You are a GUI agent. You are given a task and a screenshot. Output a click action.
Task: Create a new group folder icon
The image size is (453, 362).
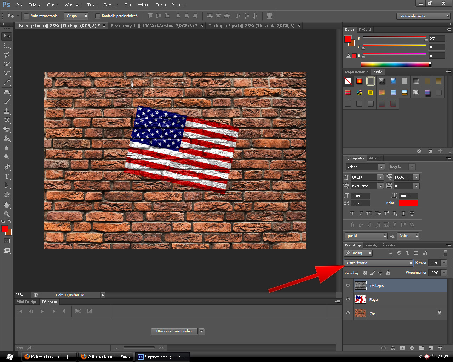point(422,348)
